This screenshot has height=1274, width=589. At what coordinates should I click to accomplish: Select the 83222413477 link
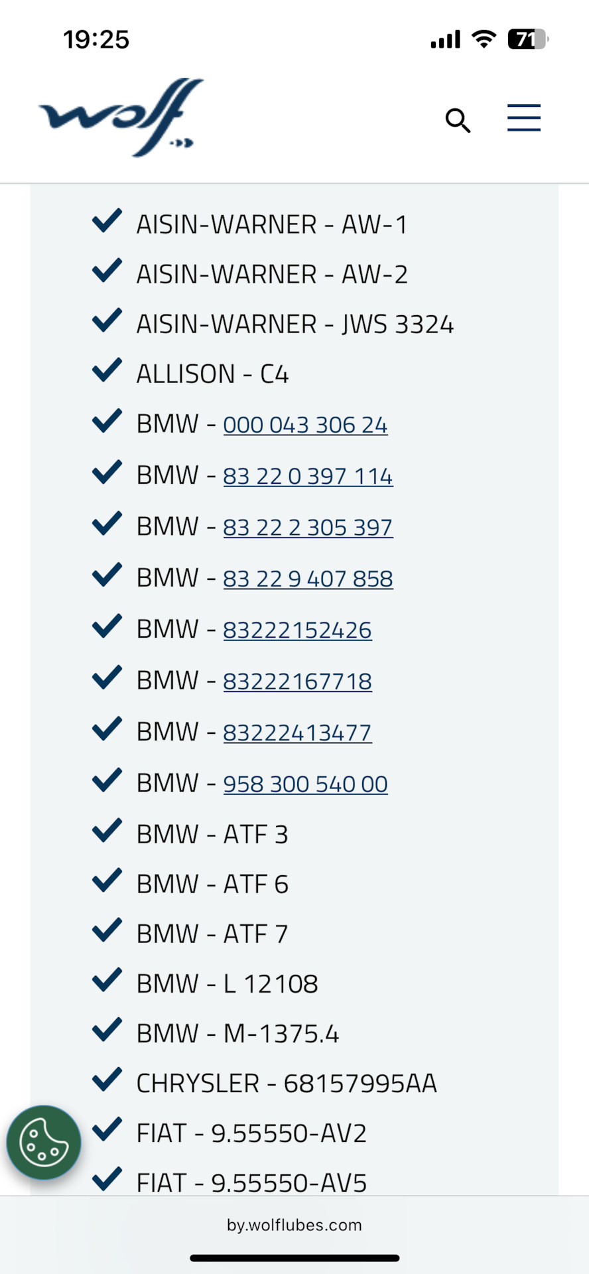(297, 733)
